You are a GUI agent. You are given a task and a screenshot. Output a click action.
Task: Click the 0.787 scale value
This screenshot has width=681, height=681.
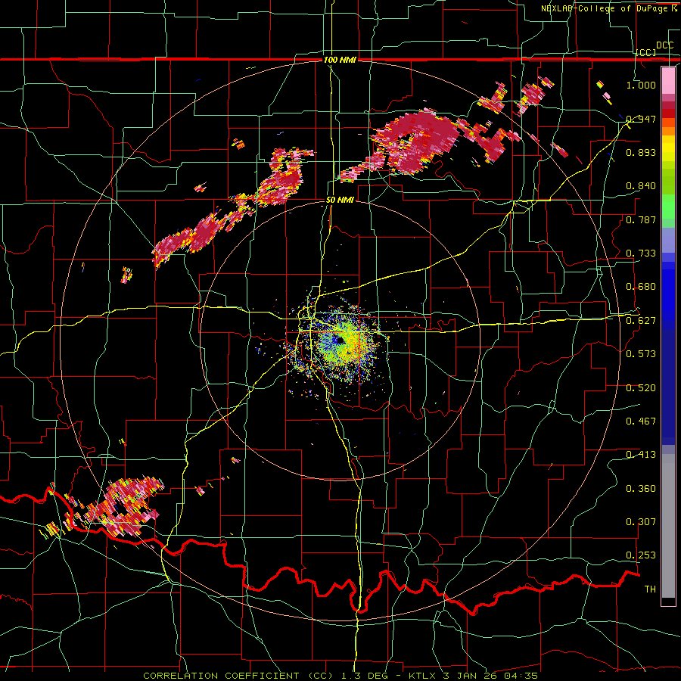click(641, 219)
